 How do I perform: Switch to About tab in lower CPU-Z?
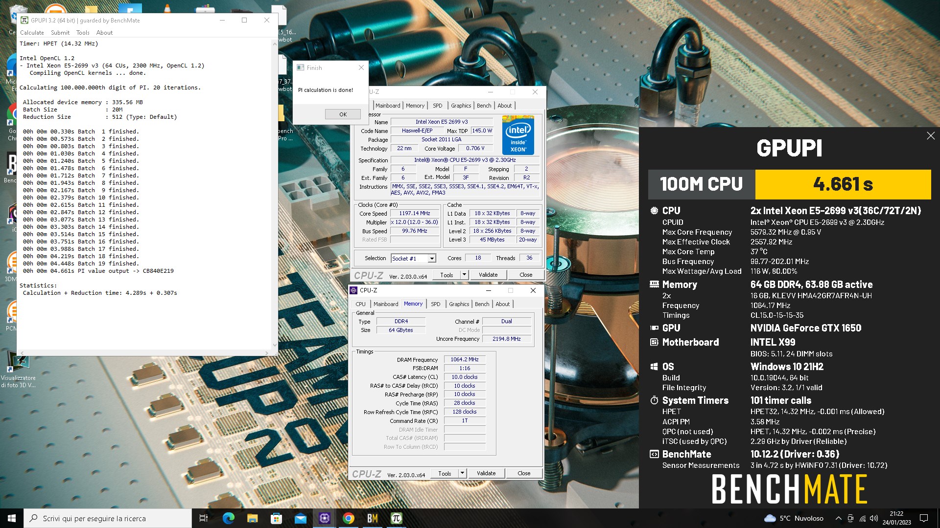[x=503, y=304]
